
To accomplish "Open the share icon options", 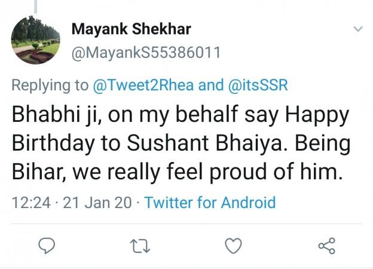I will pos(327,246).
